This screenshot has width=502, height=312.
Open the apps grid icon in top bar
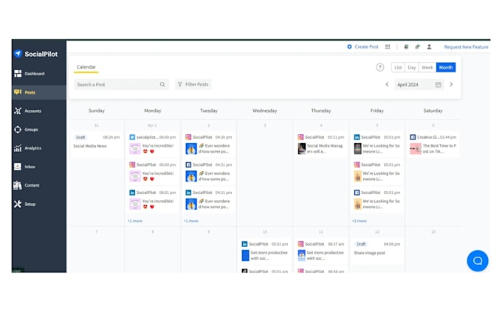pyautogui.click(x=388, y=46)
